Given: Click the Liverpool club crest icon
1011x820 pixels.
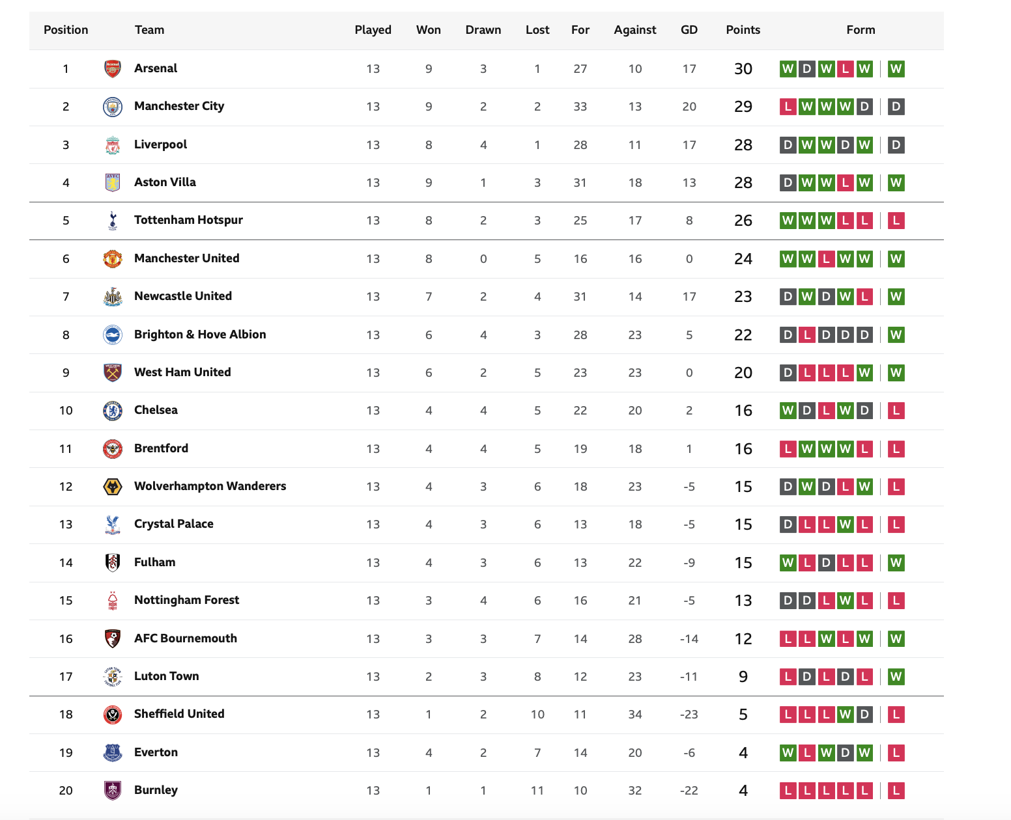Looking at the screenshot, I should pyautogui.click(x=113, y=144).
